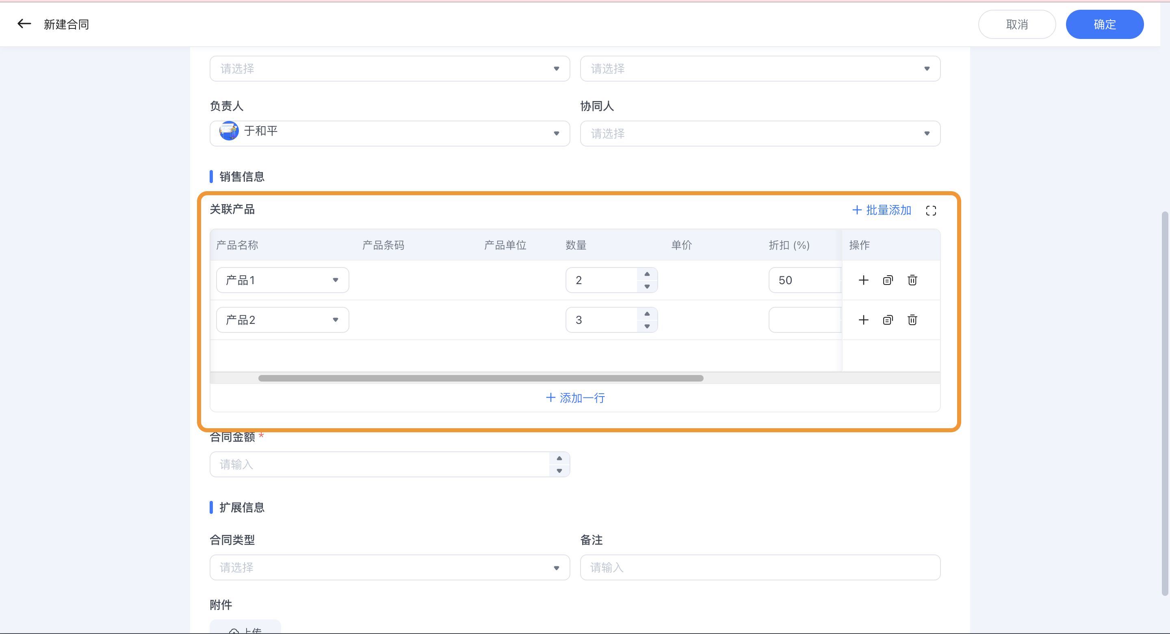Click the page vertical scrollbar
Image resolution: width=1170 pixels, height=634 pixels.
(x=1165, y=403)
